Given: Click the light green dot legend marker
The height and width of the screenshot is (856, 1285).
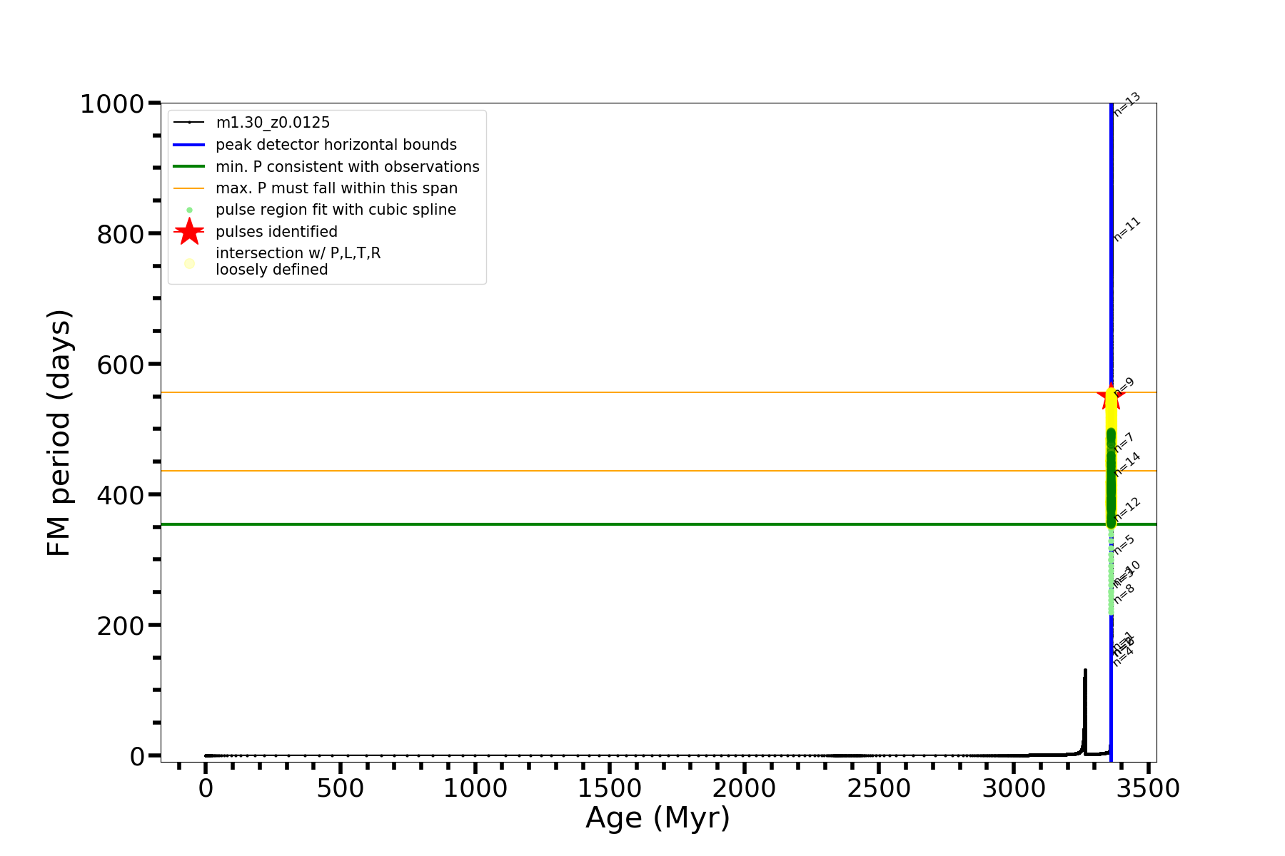Looking at the screenshot, I should coord(189,210).
